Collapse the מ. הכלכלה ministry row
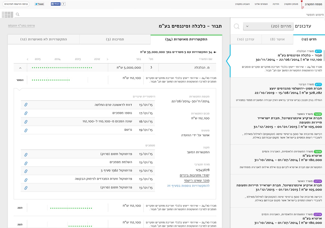Viewport: 325px width, 228px height. 20,68
